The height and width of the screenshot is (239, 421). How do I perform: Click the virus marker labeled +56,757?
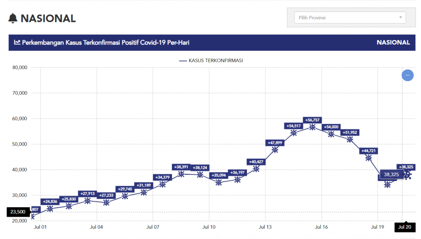[312, 127]
